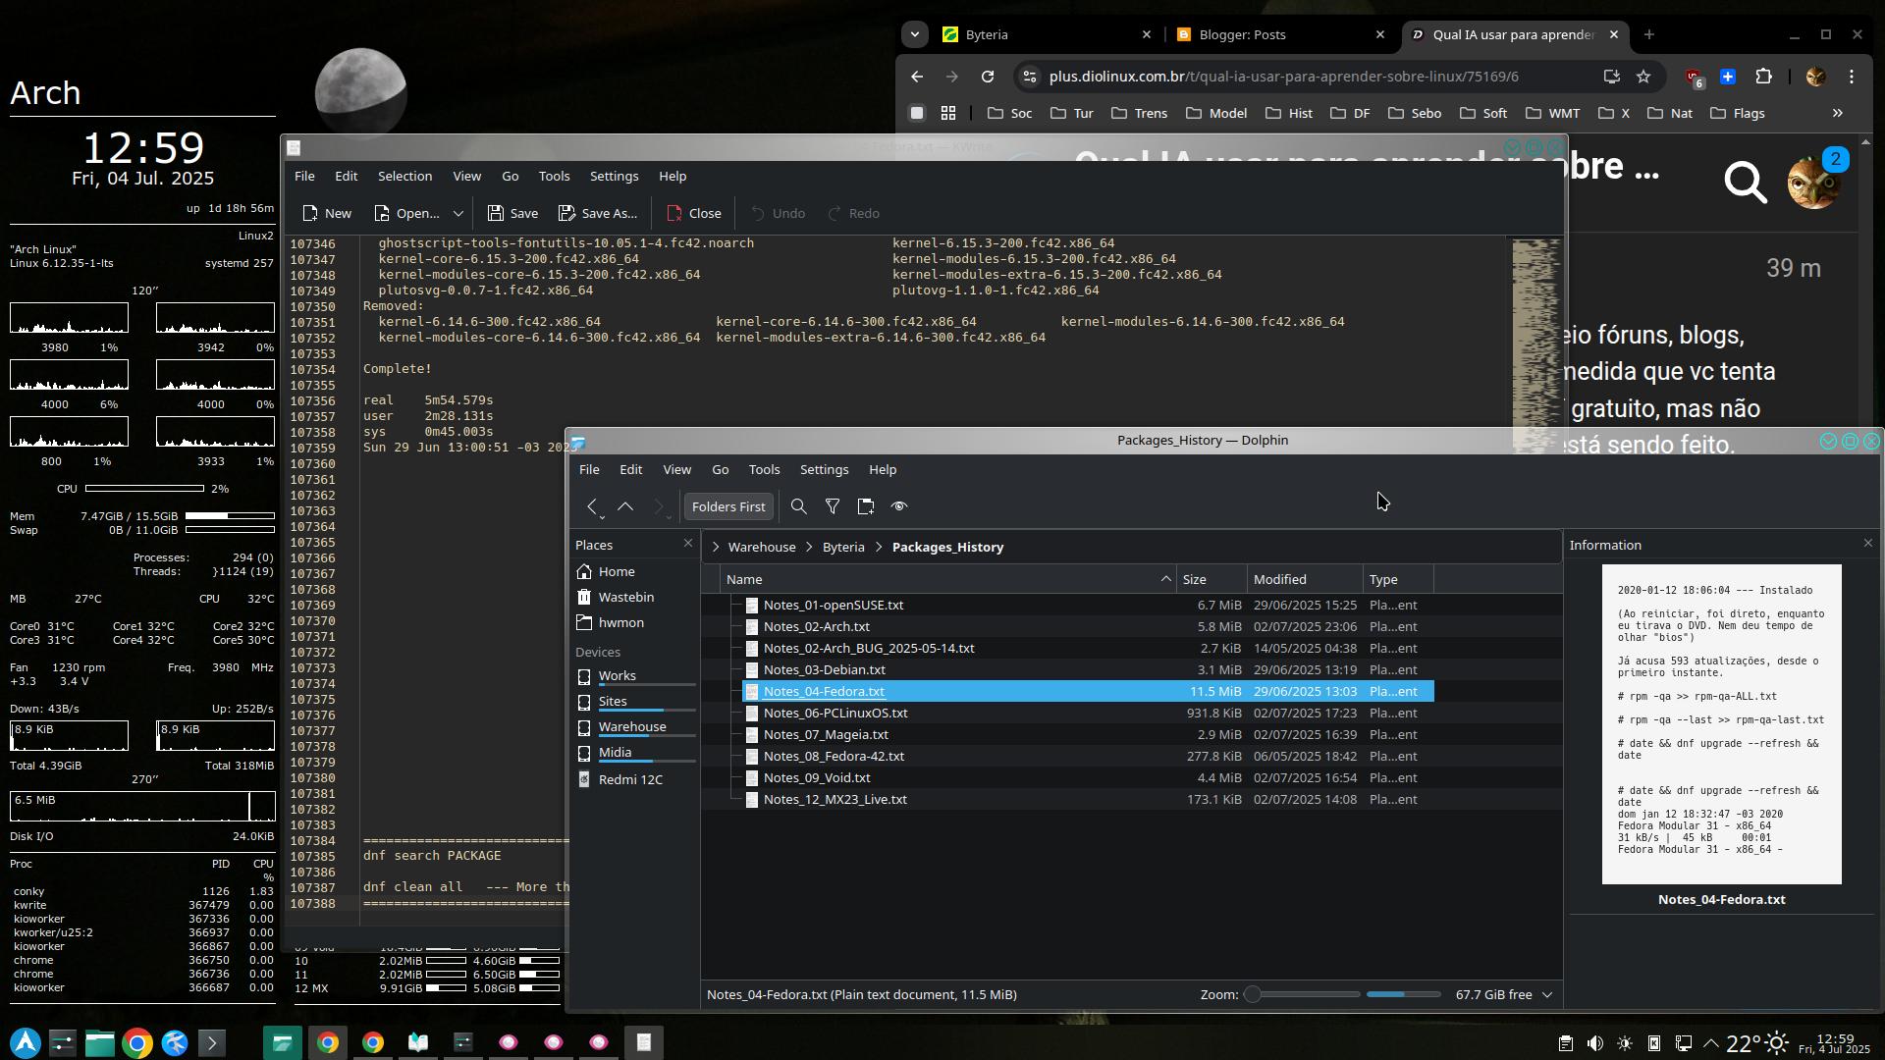
Task: Open a new Chrome tab
Action: [x=1648, y=34]
